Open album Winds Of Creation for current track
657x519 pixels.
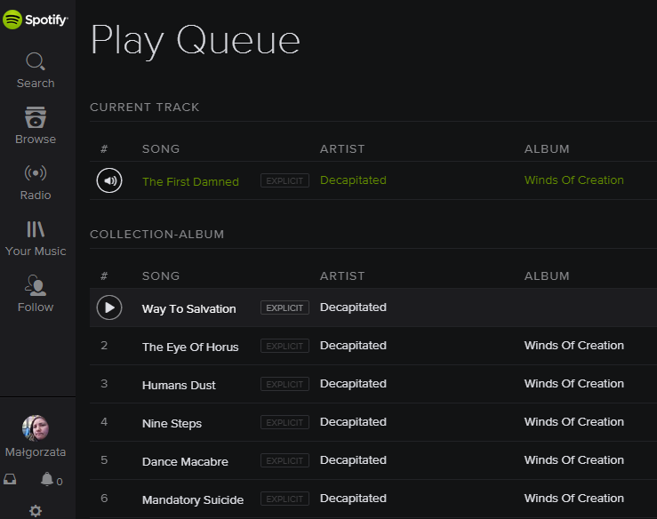573,180
